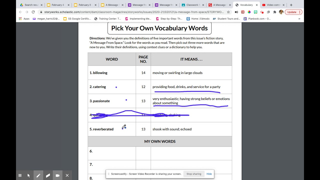Screen dimensions: 320x180
Task: Close the Screencastify drawing toolbar
Action: [67, 175]
